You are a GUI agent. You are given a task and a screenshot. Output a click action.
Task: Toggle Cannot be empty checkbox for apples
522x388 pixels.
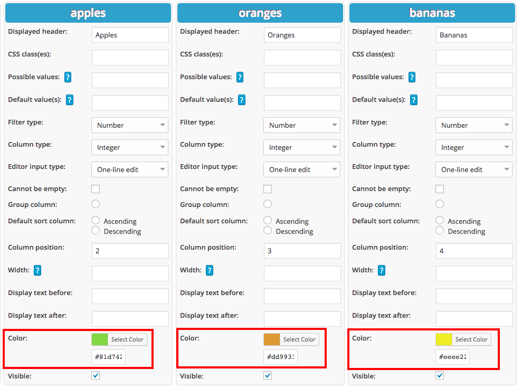[96, 189]
